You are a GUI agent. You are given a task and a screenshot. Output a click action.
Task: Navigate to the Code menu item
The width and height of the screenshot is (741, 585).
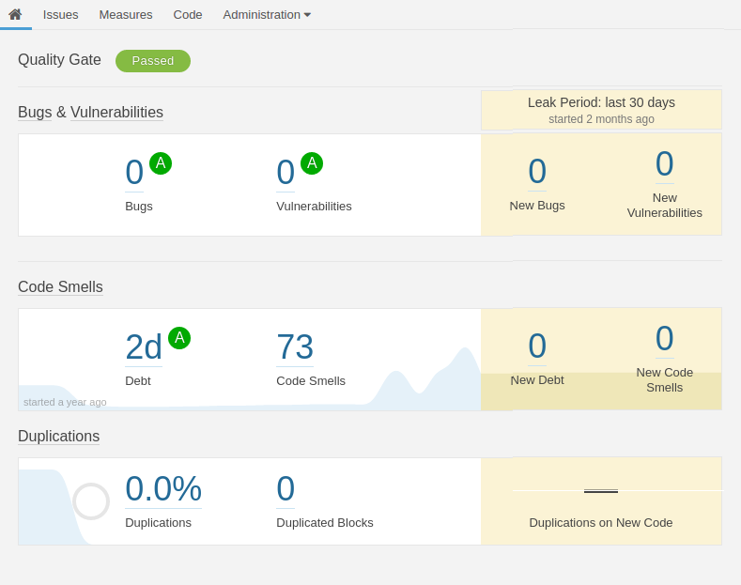pyautogui.click(x=188, y=14)
